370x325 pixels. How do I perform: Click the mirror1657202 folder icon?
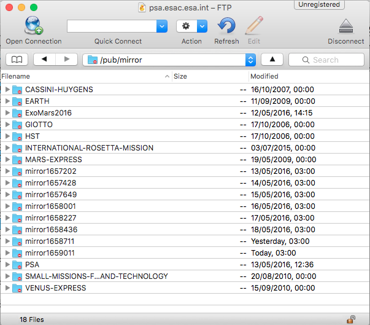[x=17, y=171]
